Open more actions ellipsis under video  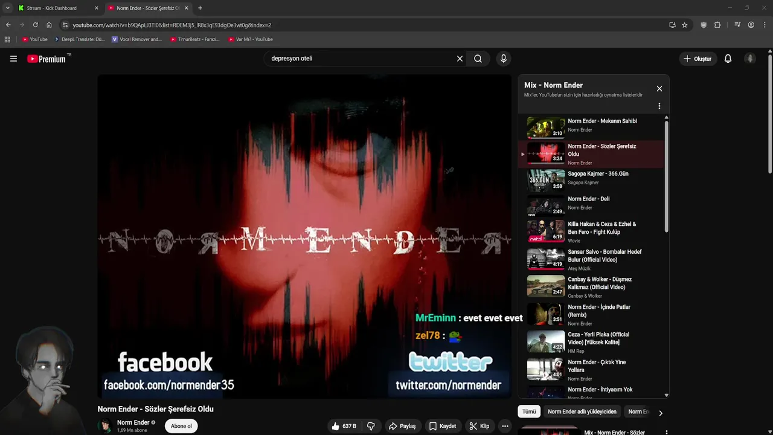click(x=505, y=426)
